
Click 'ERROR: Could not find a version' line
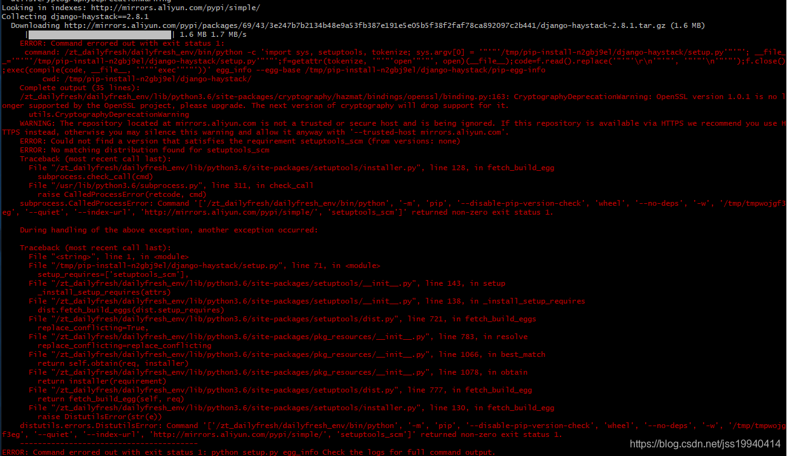coord(240,141)
